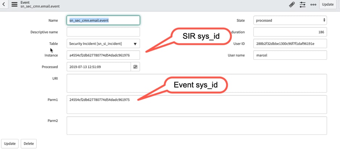Focus the empty Descriptive name field
Image resolution: width=340 pixels, height=149 pixels.
[103, 32]
